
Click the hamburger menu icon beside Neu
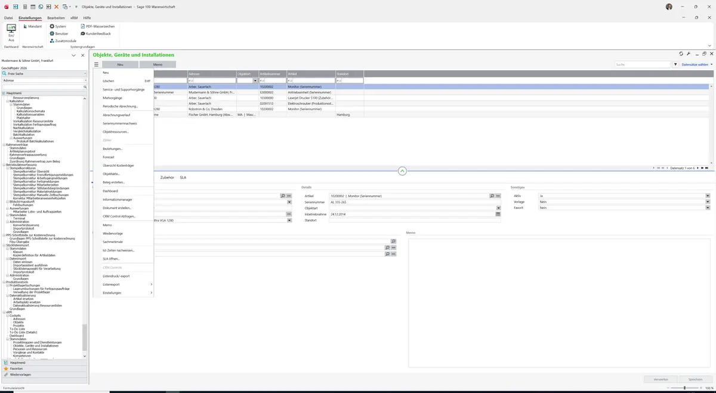coord(96,64)
